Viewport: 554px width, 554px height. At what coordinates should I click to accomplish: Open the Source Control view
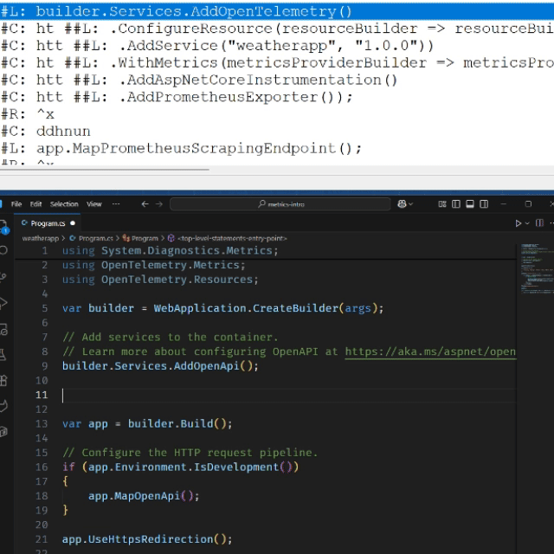tap(4, 277)
